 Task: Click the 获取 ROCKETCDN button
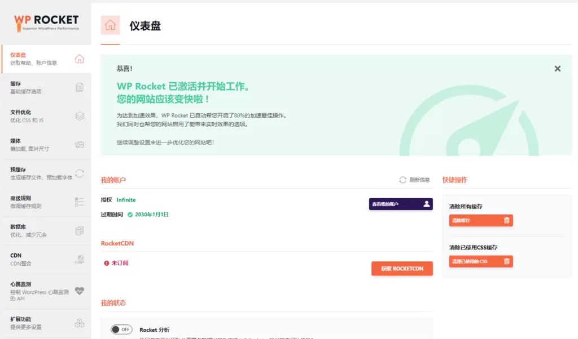(401, 269)
